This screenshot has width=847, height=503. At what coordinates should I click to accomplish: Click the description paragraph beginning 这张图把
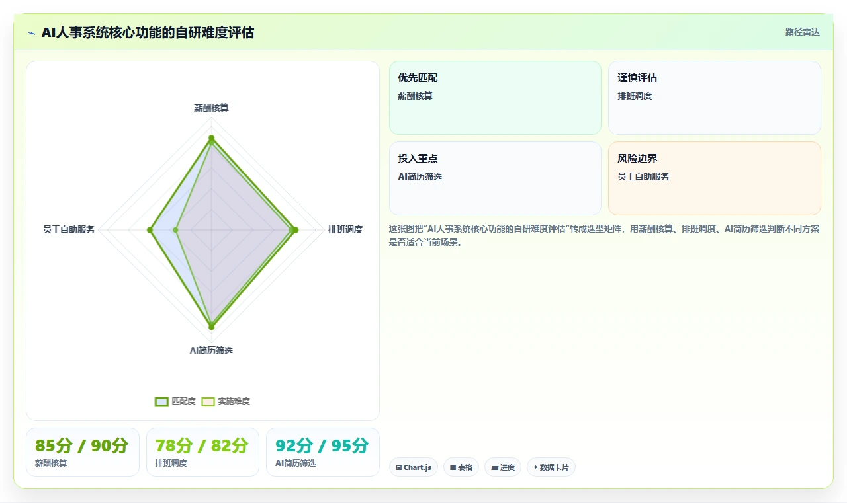604,235
